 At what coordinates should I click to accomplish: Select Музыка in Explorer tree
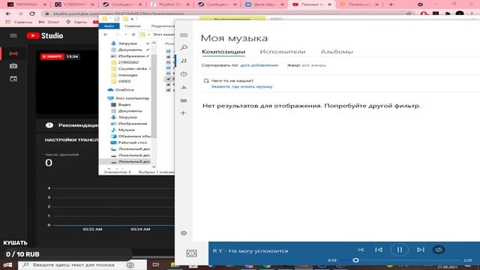tap(126, 130)
